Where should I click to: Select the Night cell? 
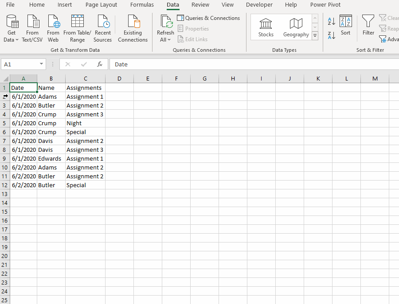tap(85, 123)
